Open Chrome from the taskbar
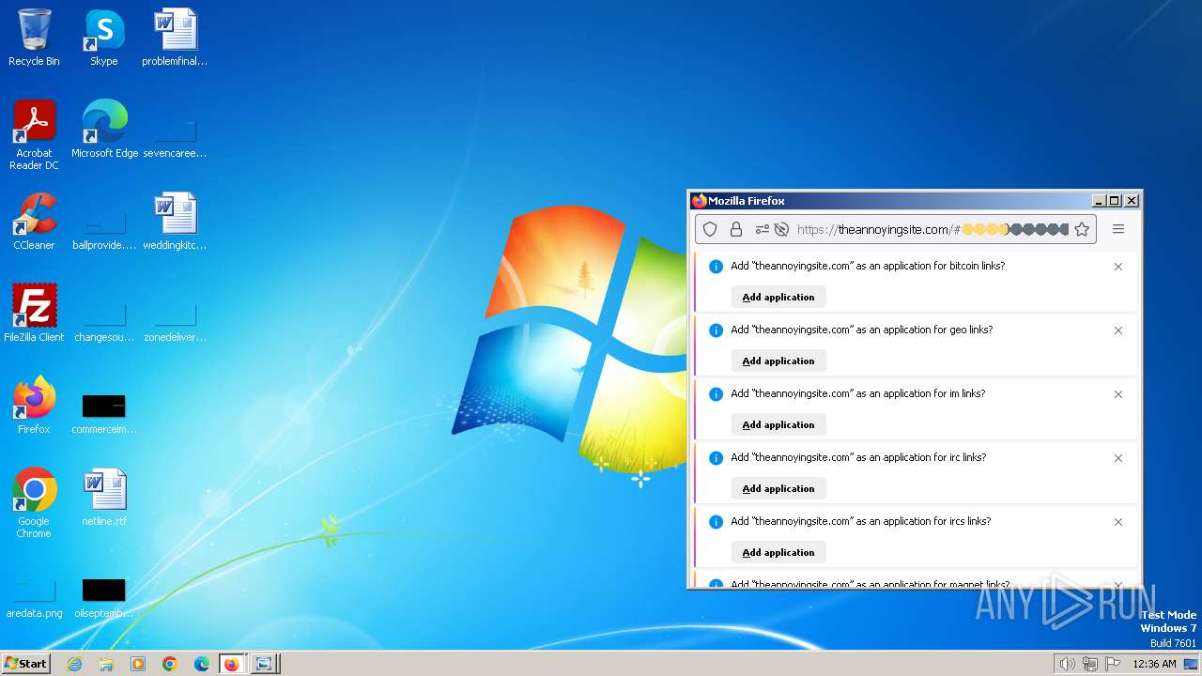The height and width of the screenshot is (676, 1202). pos(170,664)
